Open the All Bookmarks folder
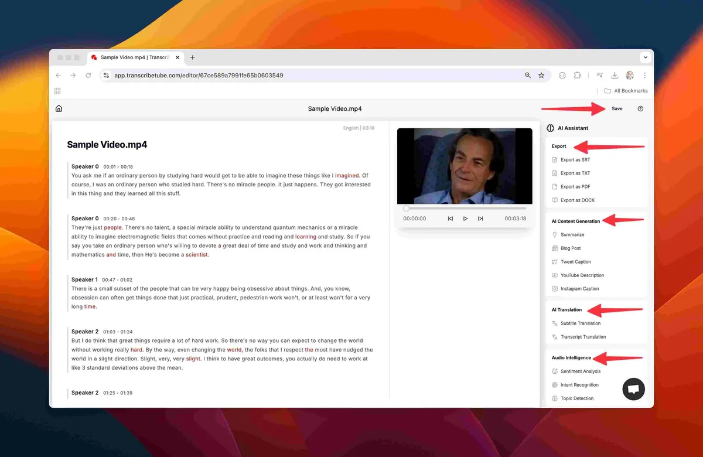This screenshot has width=703, height=457. (626, 91)
